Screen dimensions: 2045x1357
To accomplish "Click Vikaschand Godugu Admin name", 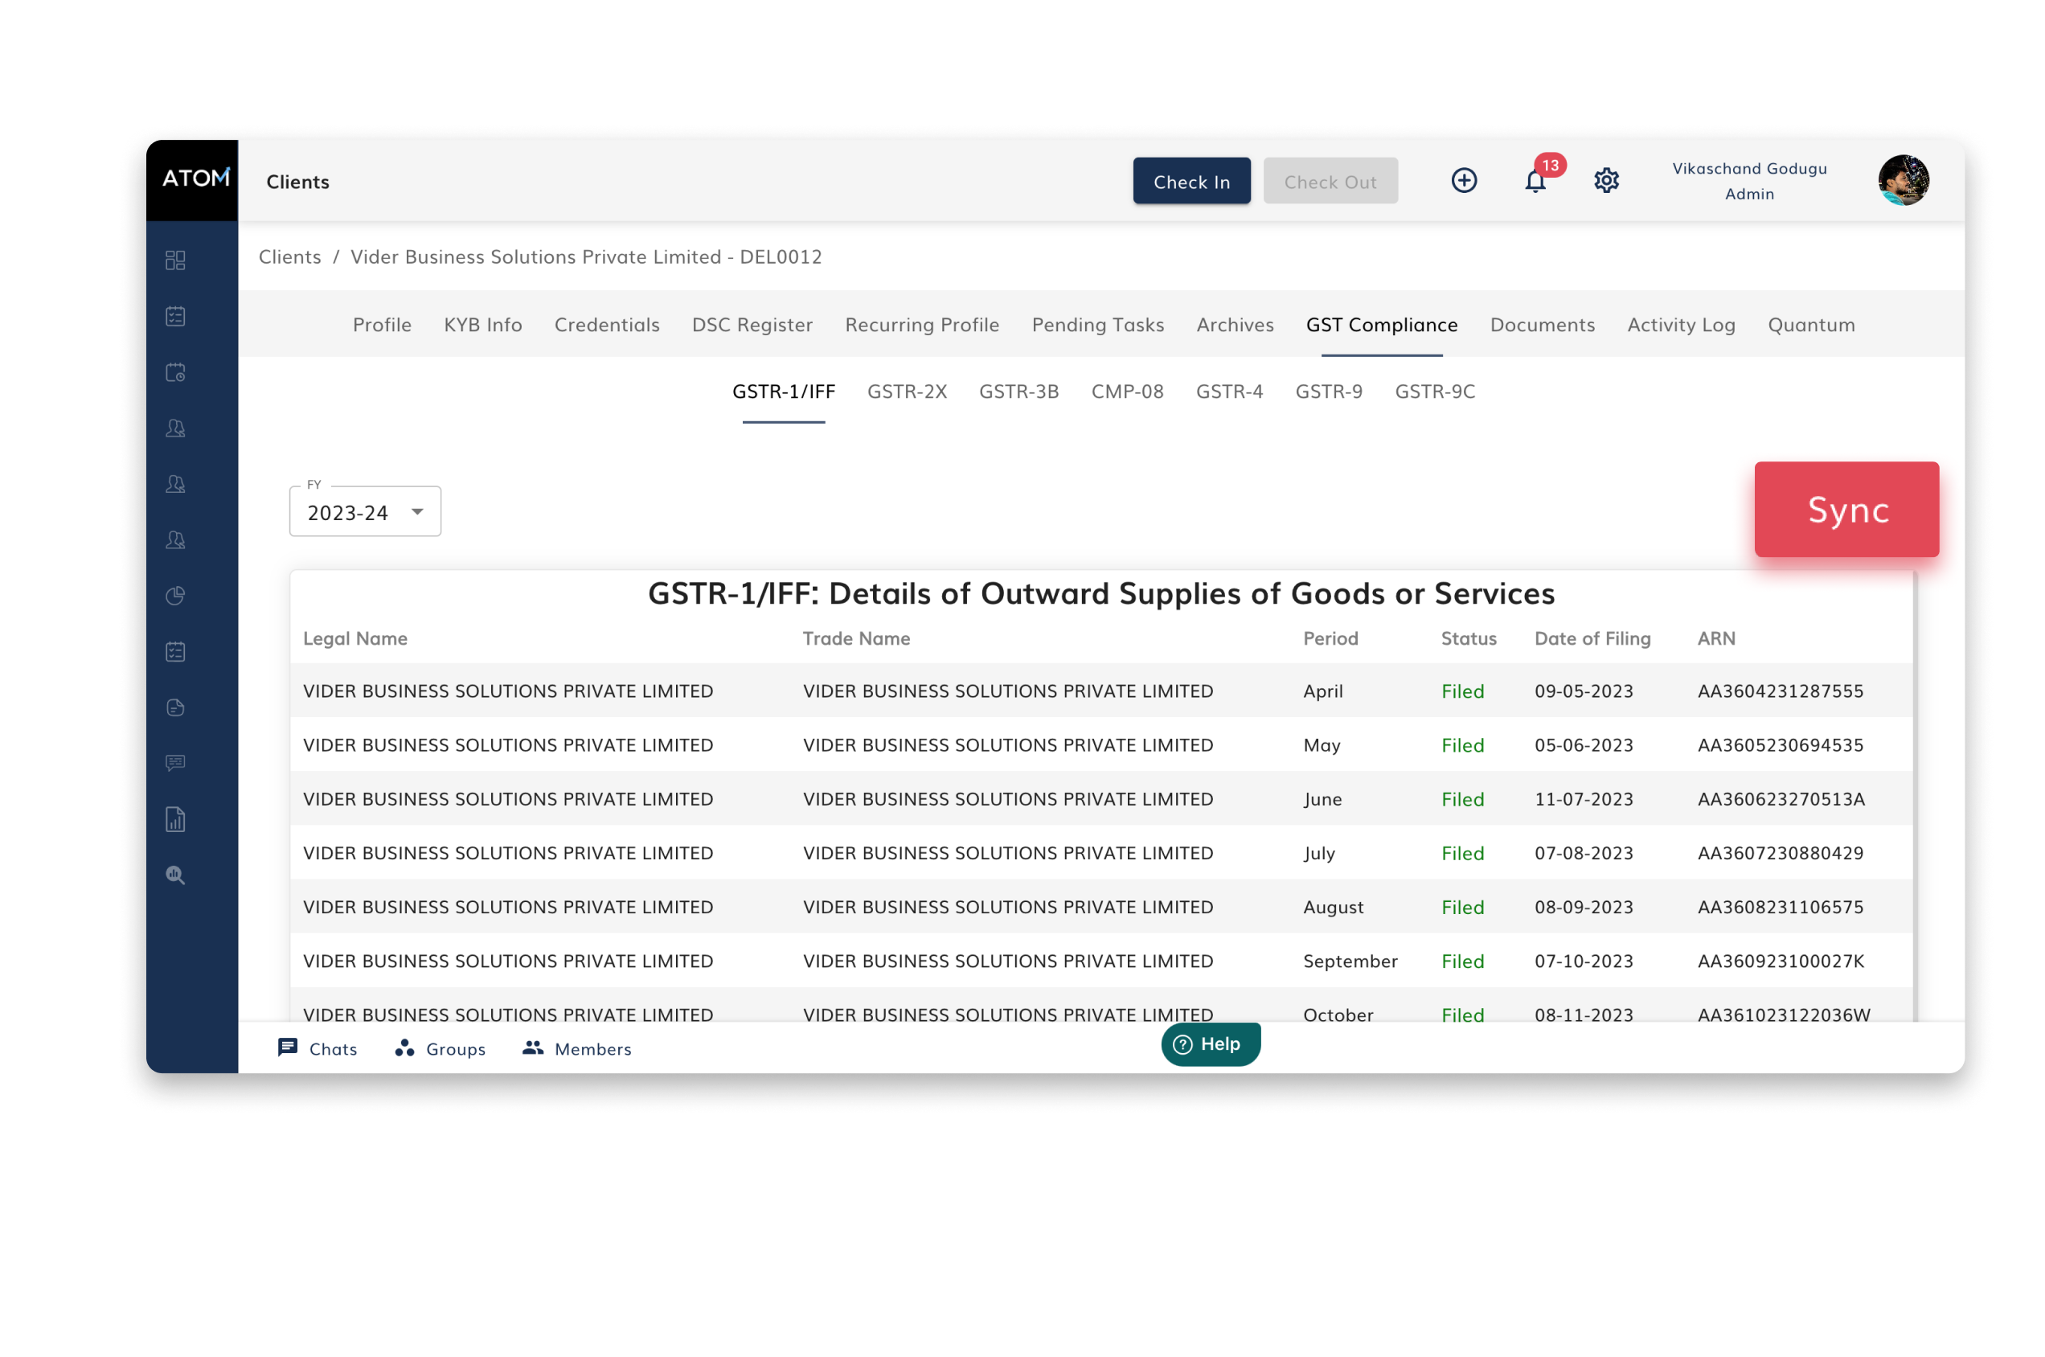I will (1750, 181).
